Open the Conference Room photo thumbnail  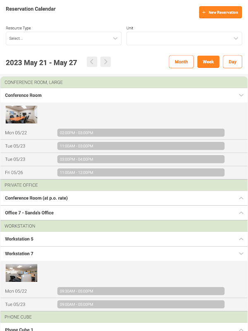(x=21, y=115)
